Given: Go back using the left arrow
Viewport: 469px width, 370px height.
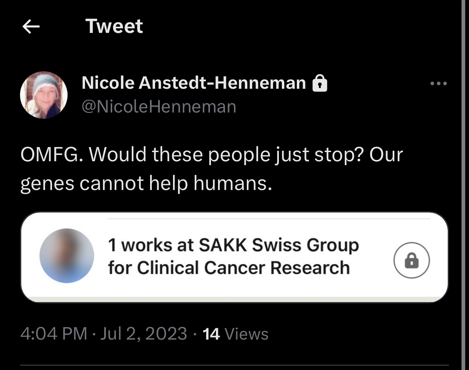Looking at the screenshot, I should pyautogui.click(x=30, y=27).
